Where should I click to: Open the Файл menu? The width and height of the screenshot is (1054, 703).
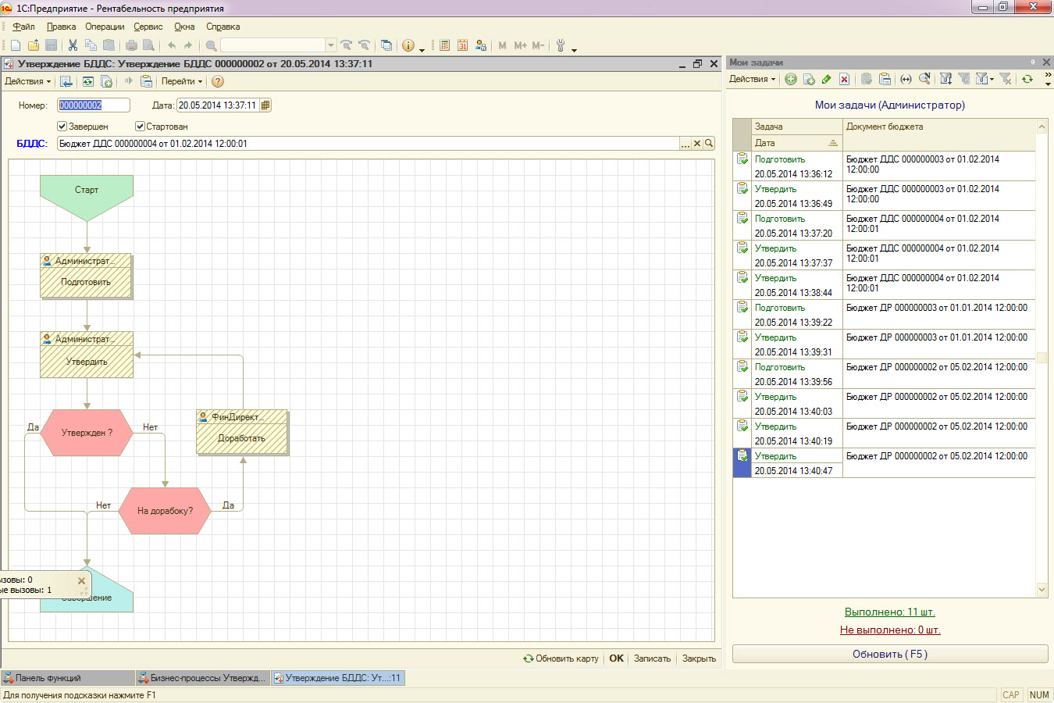23,27
